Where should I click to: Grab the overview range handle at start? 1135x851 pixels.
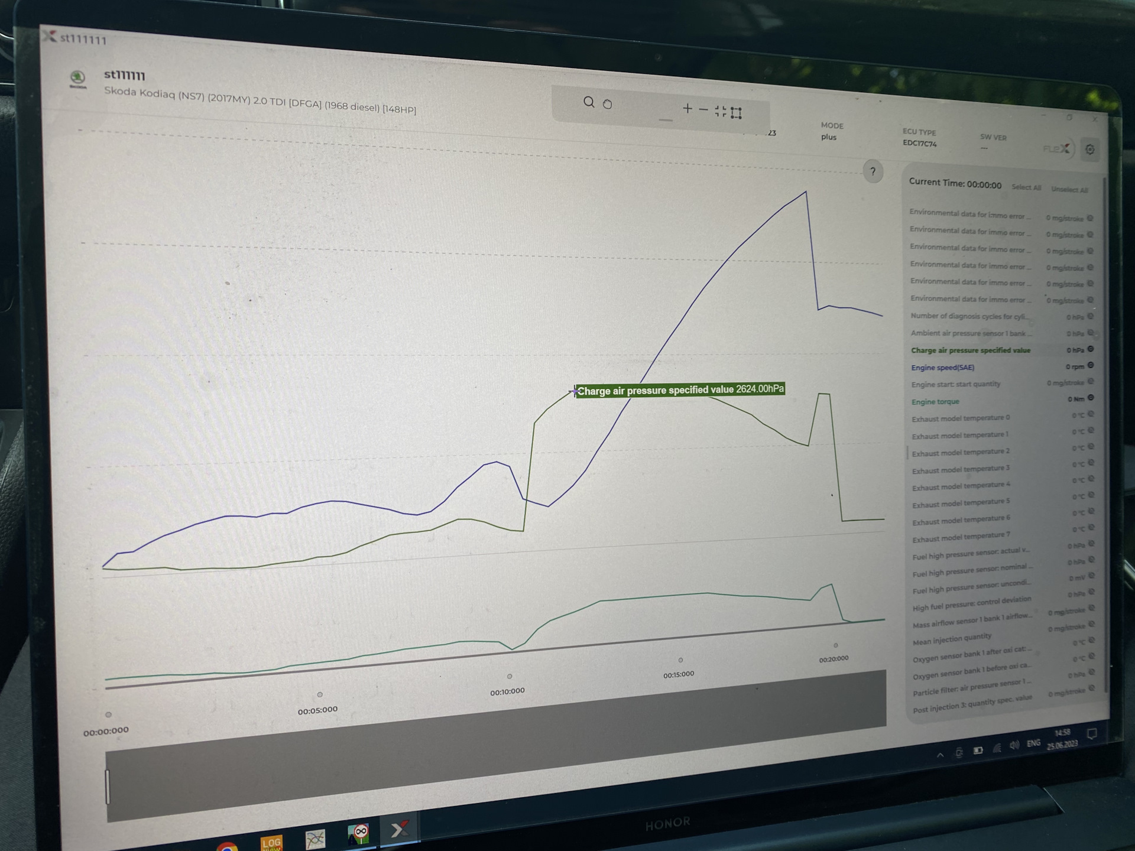coord(108,787)
